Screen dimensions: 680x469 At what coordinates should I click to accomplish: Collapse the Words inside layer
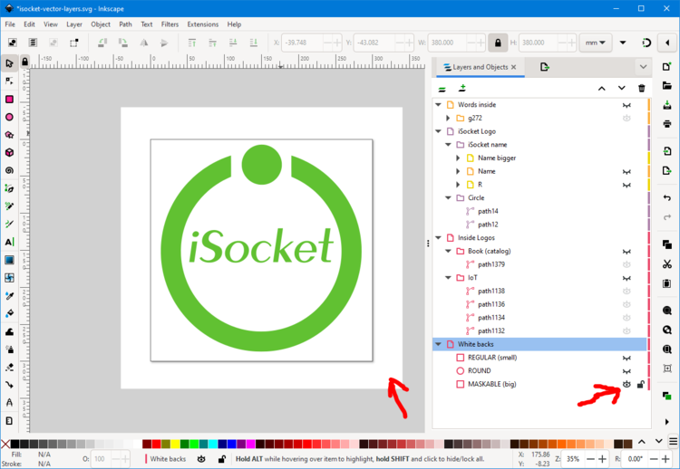438,105
